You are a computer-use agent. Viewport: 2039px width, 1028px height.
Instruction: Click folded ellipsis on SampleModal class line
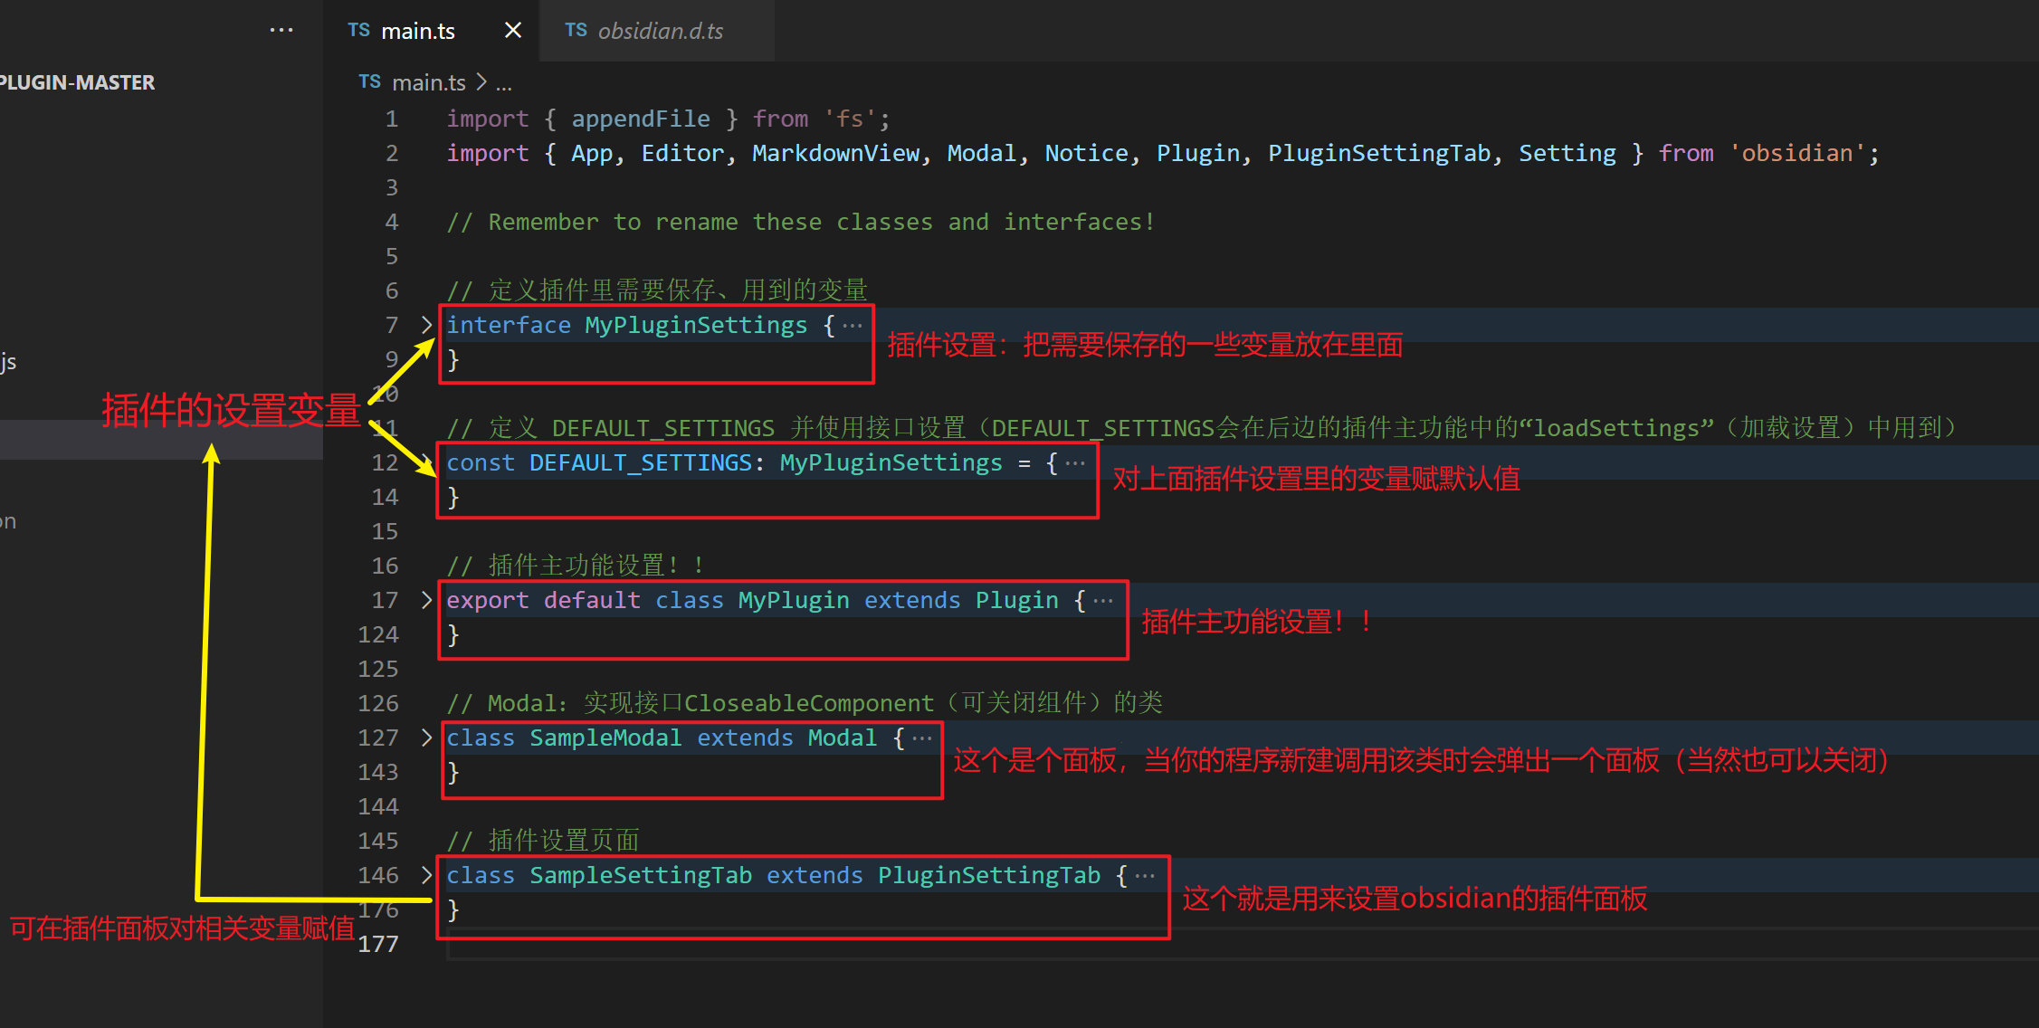click(922, 738)
